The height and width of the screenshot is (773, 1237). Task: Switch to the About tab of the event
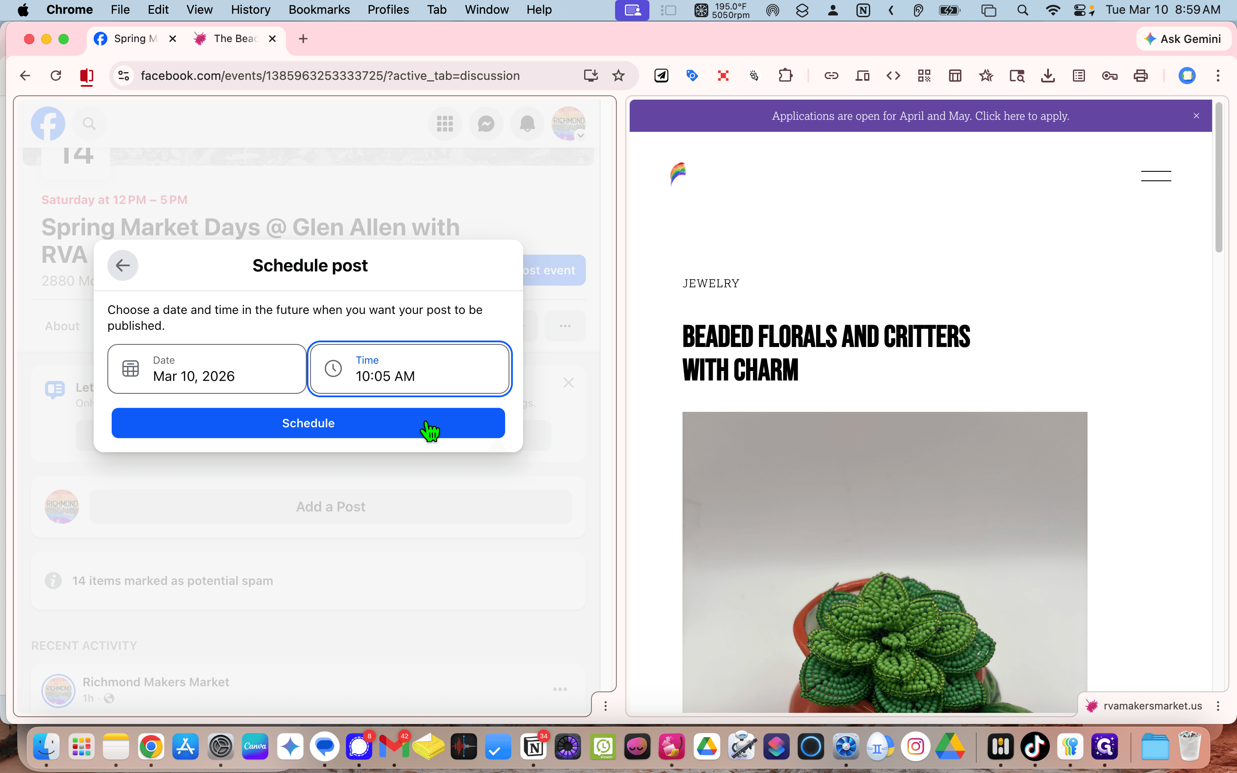pyautogui.click(x=62, y=326)
